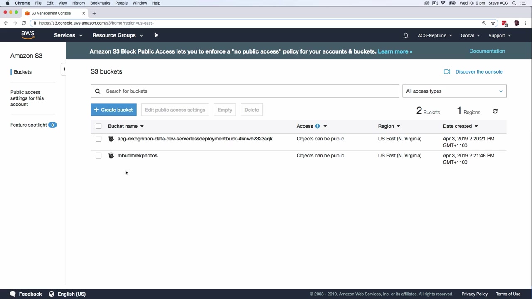Image resolution: width=532 pixels, height=299 pixels.
Task: Open the ACG-Neptune account menu
Action: (435, 35)
